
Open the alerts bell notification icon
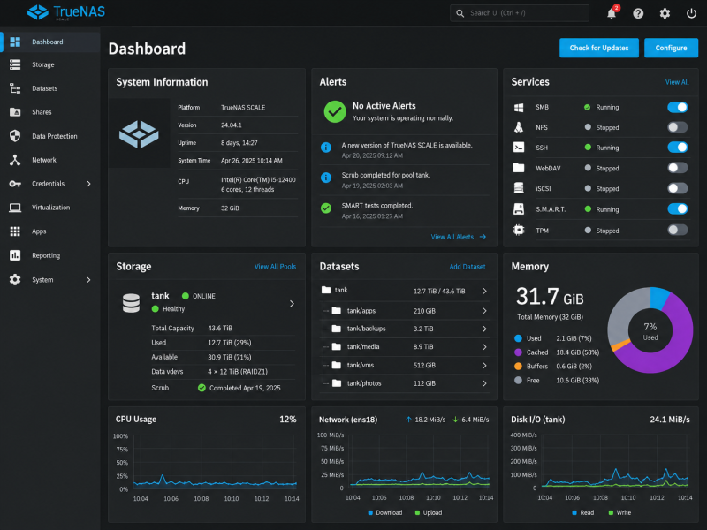click(612, 13)
